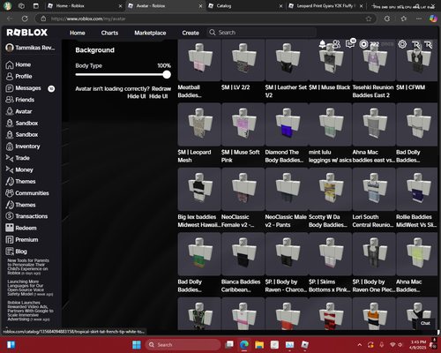Select the $M | Leopard Mesh item
The width and height of the screenshot is (441, 353).
(199, 124)
